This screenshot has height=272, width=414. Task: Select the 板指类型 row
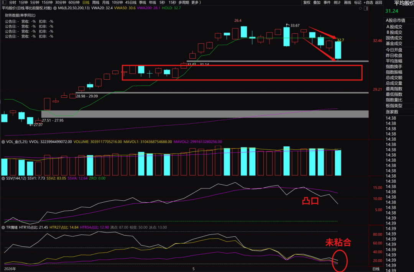click(x=394, y=105)
